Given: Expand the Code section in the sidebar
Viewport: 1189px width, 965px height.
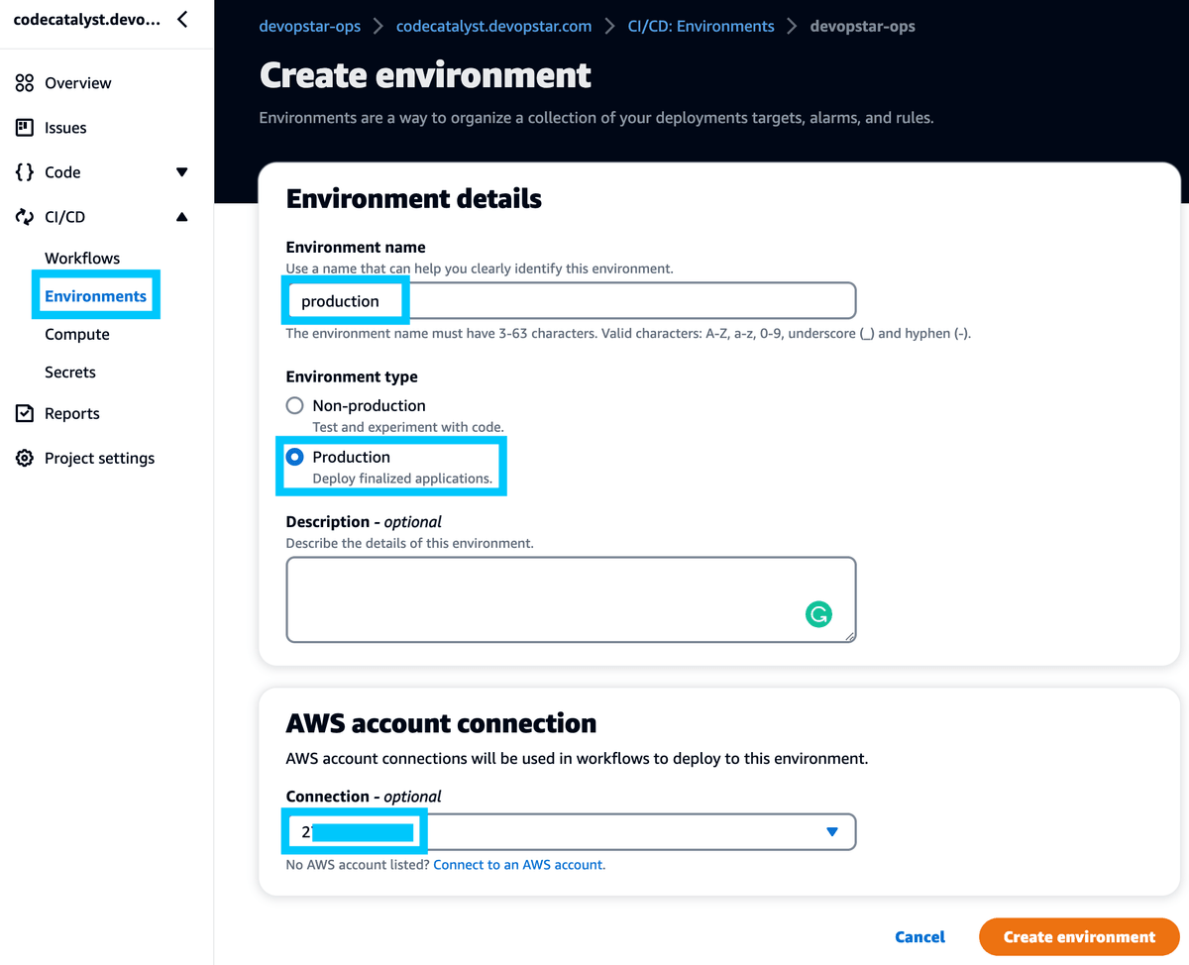Looking at the screenshot, I should 181,171.
